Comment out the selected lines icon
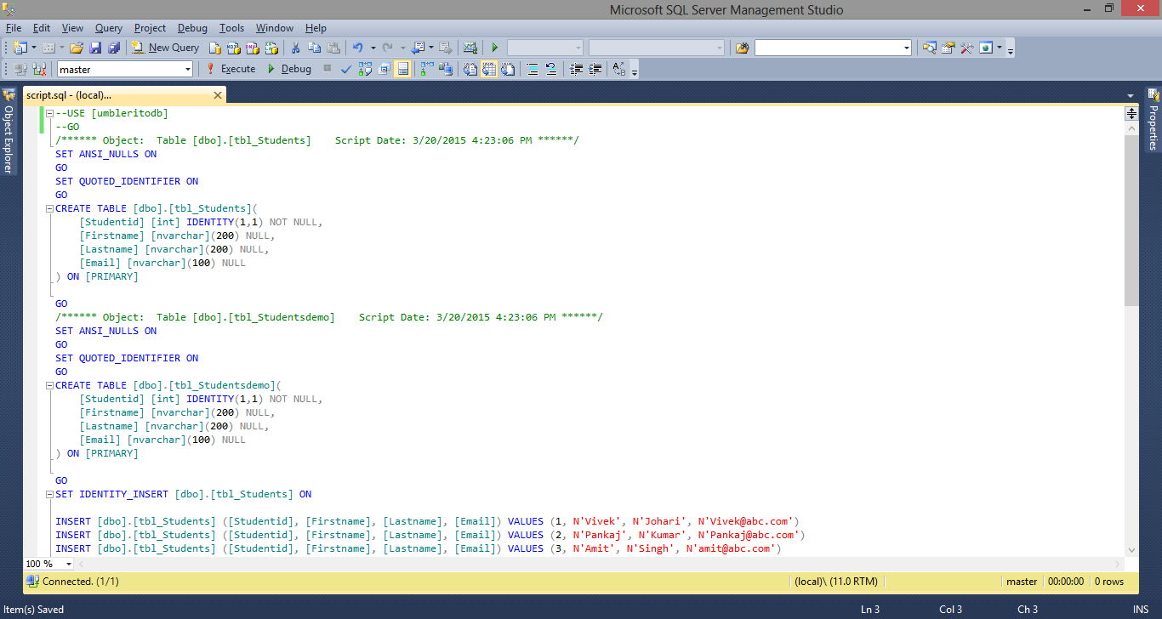The width and height of the screenshot is (1162, 619). [533, 69]
